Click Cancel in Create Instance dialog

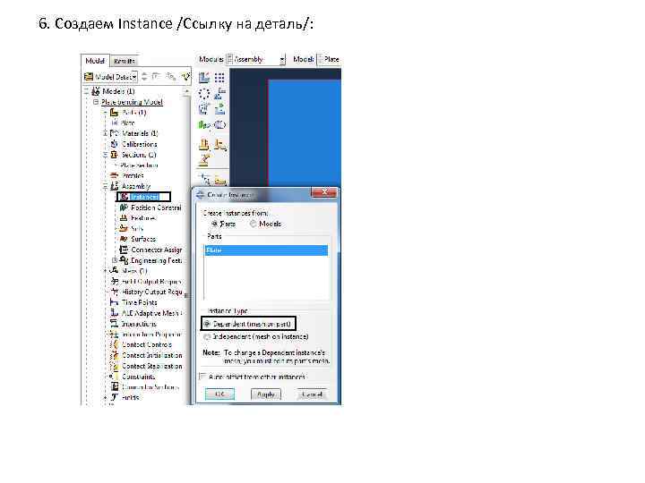coord(312,394)
